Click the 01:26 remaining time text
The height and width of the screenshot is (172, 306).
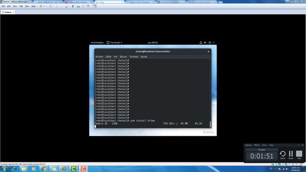pyautogui.click(x=198, y=124)
